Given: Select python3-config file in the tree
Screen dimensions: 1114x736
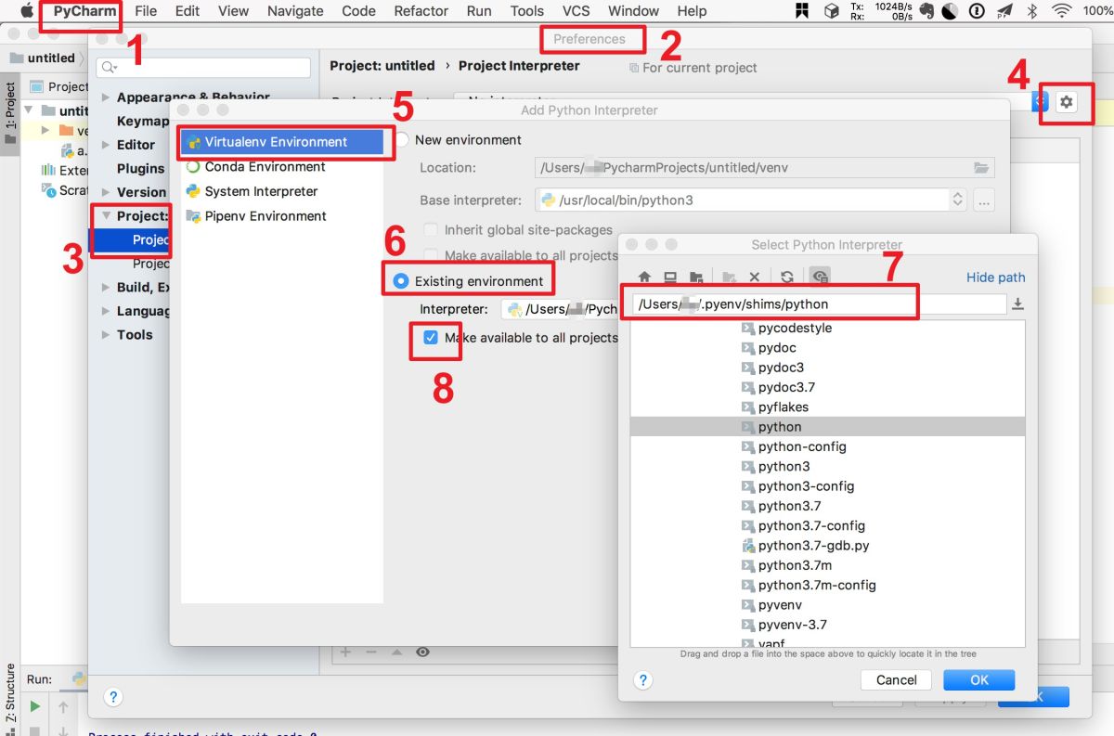Looking at the screenshot, I should point(806,486).
